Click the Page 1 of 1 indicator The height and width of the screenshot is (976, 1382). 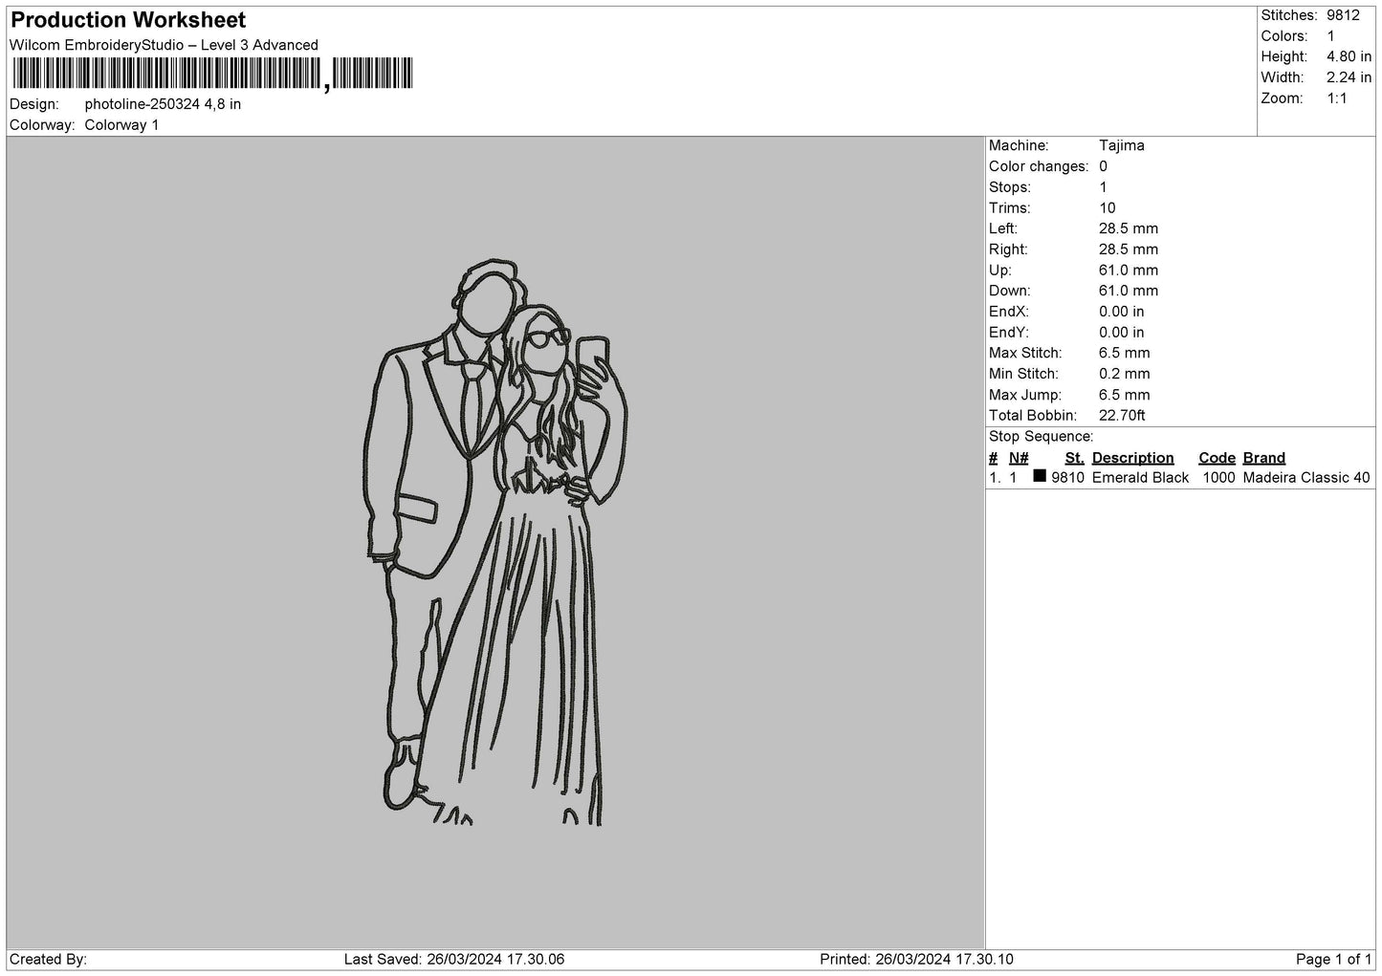[x=1334, y=960]
